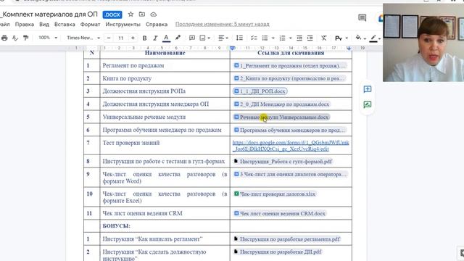This screenshot has width=464, height=261.
Task: Open the 2_0_ДИ Менеджер по продажам.docx chip
Action: click(x=281, y=104)
